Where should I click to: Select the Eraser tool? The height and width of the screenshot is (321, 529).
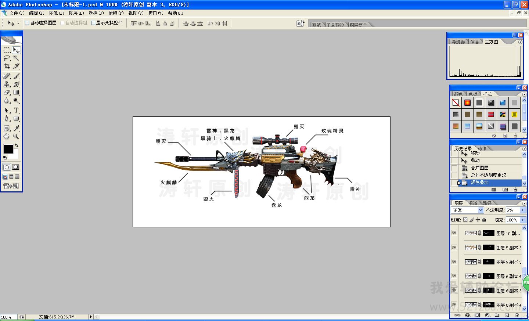tap(7, 92)
